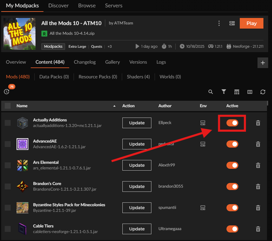Update the Ars Elemental mod

coord(137,165)
